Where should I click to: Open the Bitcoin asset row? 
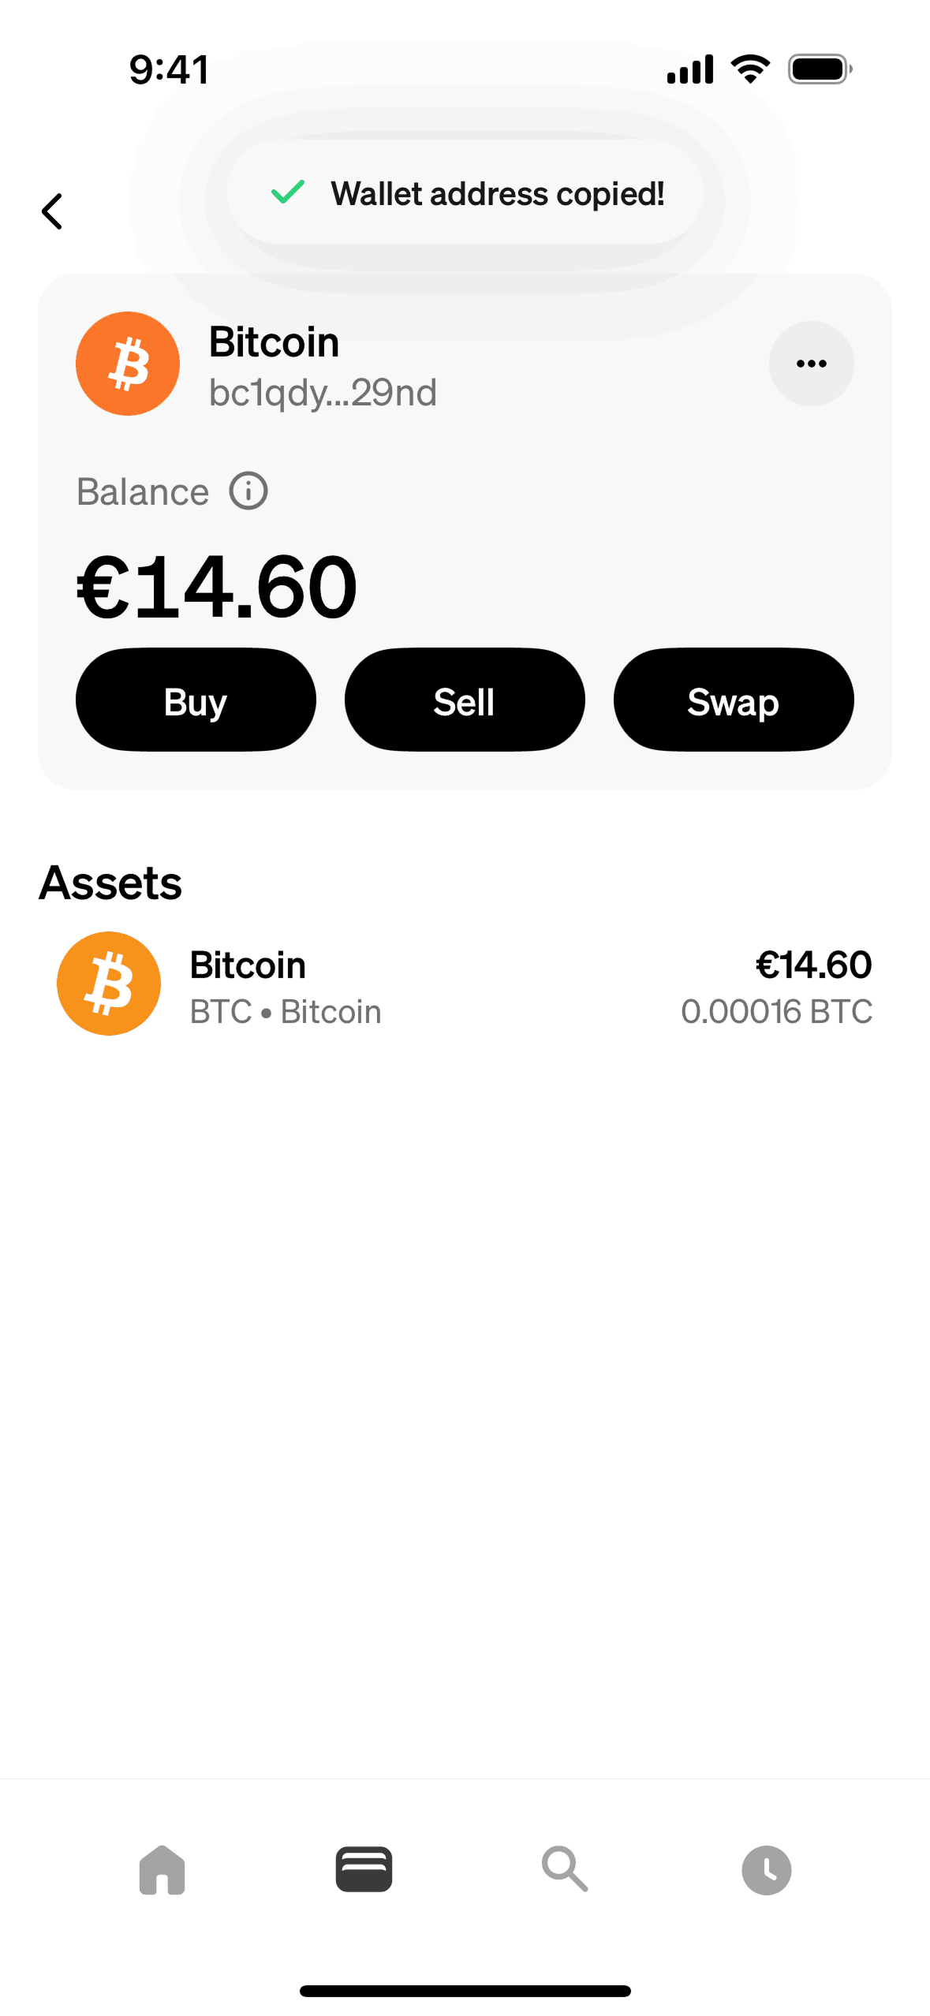[465, 986]
